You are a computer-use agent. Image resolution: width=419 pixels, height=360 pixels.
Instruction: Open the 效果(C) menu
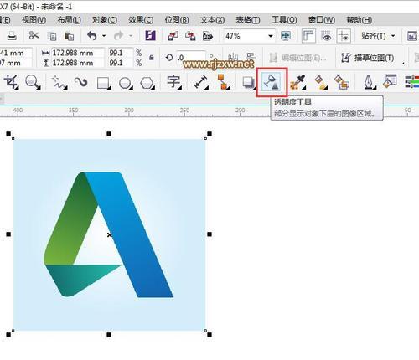[x=141, y=20]
